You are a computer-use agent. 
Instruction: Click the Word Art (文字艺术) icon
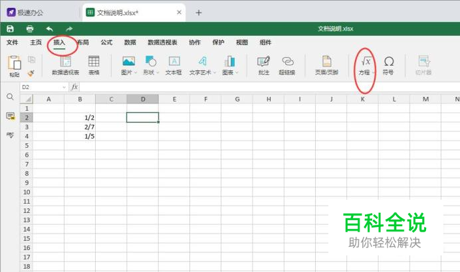202,61
